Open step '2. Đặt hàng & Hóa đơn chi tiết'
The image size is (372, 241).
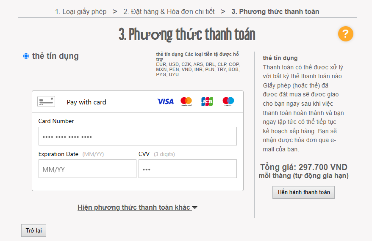[x=169, y=11]
